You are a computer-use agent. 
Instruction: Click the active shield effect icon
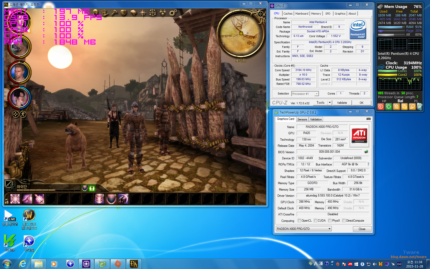point(85,188)
